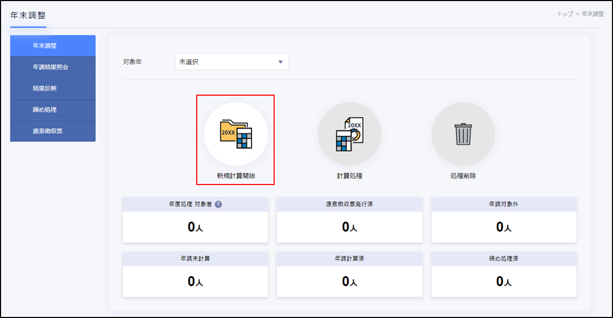Click the 処理削除 trash can icon
Viewport: 613px width, 318px height.
(x=463, y=134)
